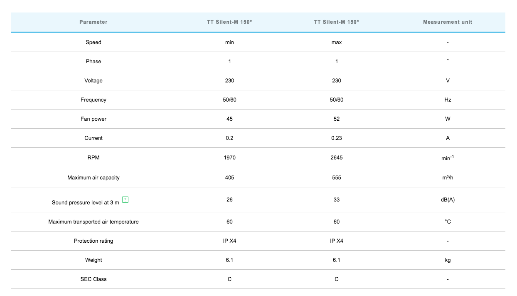
Task: Select the Maximum air capacity label
Action: point(94,178)
